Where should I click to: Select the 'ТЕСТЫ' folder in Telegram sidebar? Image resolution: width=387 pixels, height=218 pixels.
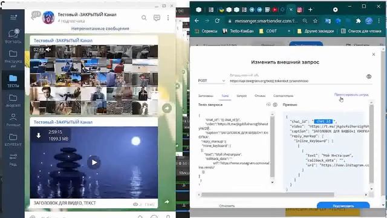point(13,81)
